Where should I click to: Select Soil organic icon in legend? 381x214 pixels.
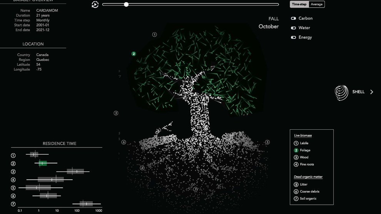coord(296,199)
